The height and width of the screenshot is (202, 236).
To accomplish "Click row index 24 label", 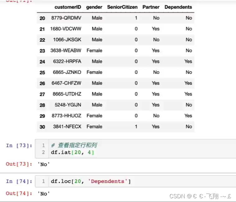I will tap(42, 62).
